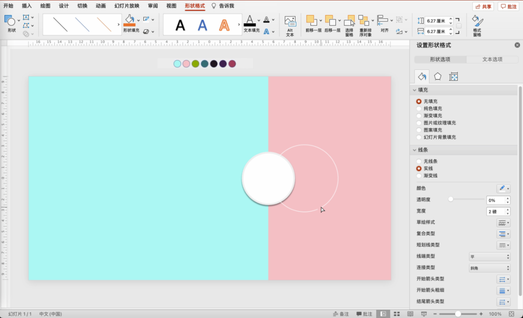Click the 选择窗格 selection pane icon

point(350,20)
